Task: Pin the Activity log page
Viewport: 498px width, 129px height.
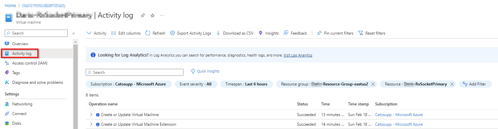Action: pos(143,16)
